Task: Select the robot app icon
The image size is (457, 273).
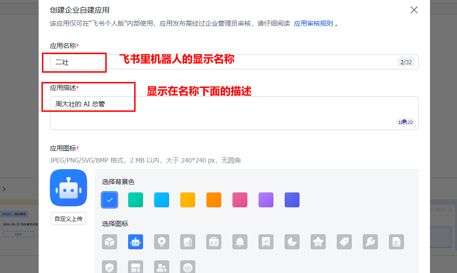Action: [x=136, y=242]
